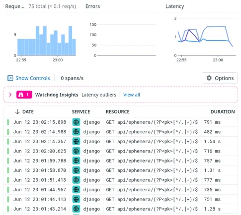This screenshot has height=215, width=241.
Task: Click web service icon in 23:01:51.413 row
Action: click(76, 180)
